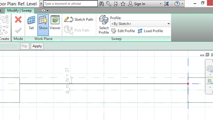This screenshot has width=213, height=120.
Task: Expand ribbon minimize options arrow
Action: tap(48, 11)
